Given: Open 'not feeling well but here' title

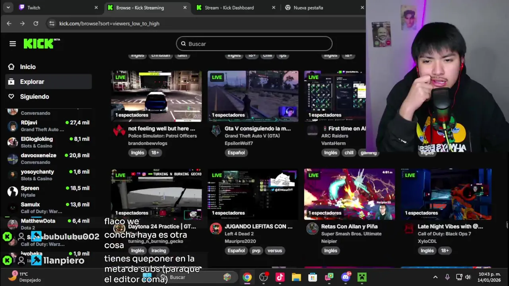Looking at the screenshot, I should [161, 128].
